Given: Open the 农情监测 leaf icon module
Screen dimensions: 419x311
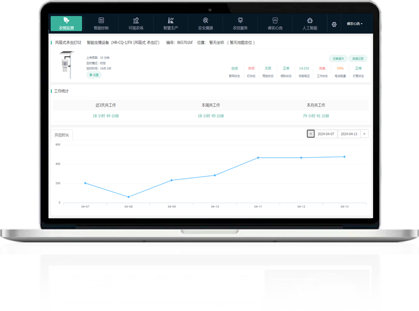Looking at the screenshot, I should [66, 21].
